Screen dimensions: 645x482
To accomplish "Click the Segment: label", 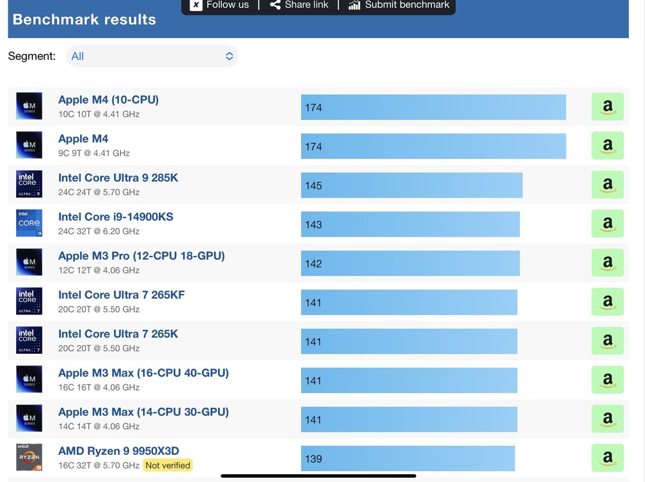I will pyautogui.click(x=32, y=56).
